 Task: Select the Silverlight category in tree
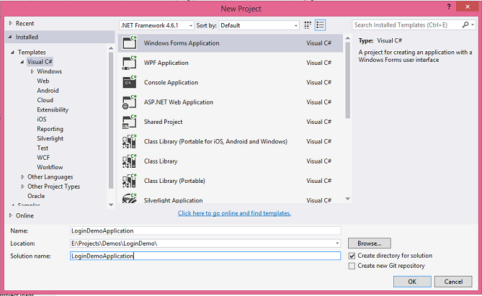pos(50,138)
